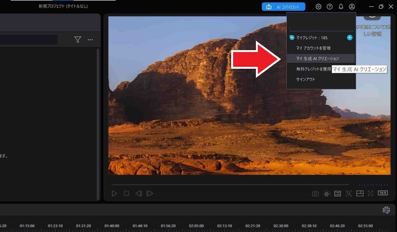Minimize the application window

[372, 7]
